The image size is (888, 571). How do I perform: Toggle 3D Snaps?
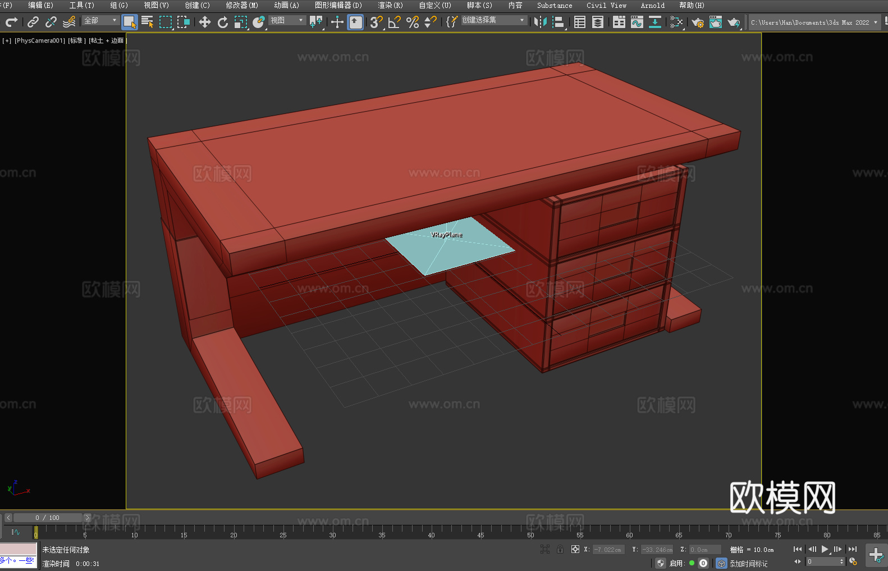click(377, 22)
